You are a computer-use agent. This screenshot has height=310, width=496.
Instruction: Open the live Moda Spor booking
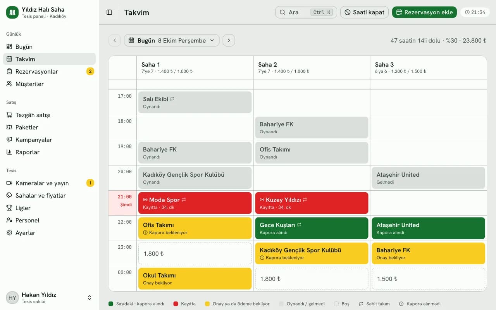(x=195, y=203)
